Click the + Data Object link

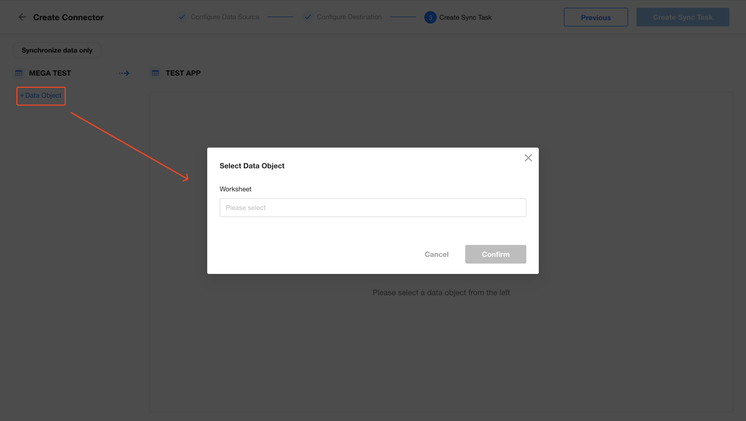[x=41, y=96]
